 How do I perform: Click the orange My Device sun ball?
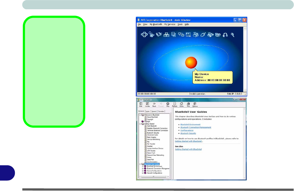(191, 63)
